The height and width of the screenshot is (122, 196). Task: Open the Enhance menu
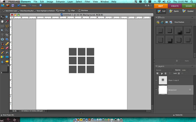click(60, 2)
